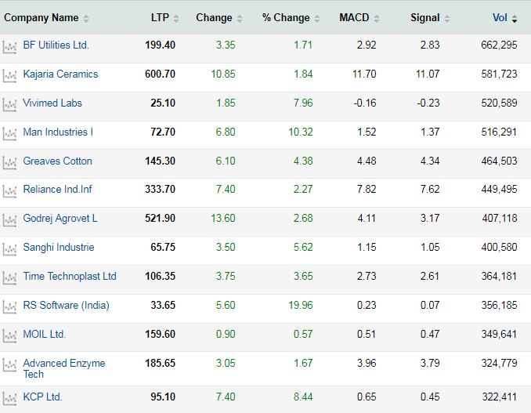Screen dimensions: 531x413
Task: Sort by MACD column arrows
Action: [376, 19]
